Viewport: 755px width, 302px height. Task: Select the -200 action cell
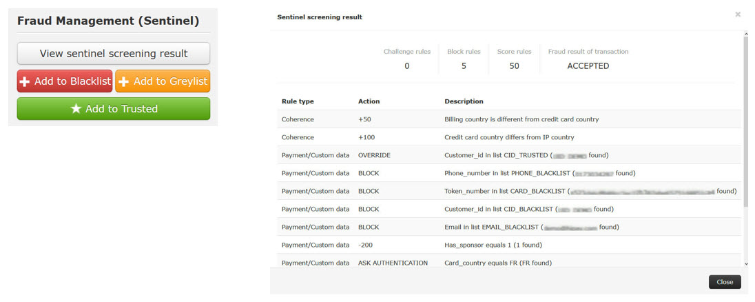tap(366, 245)
